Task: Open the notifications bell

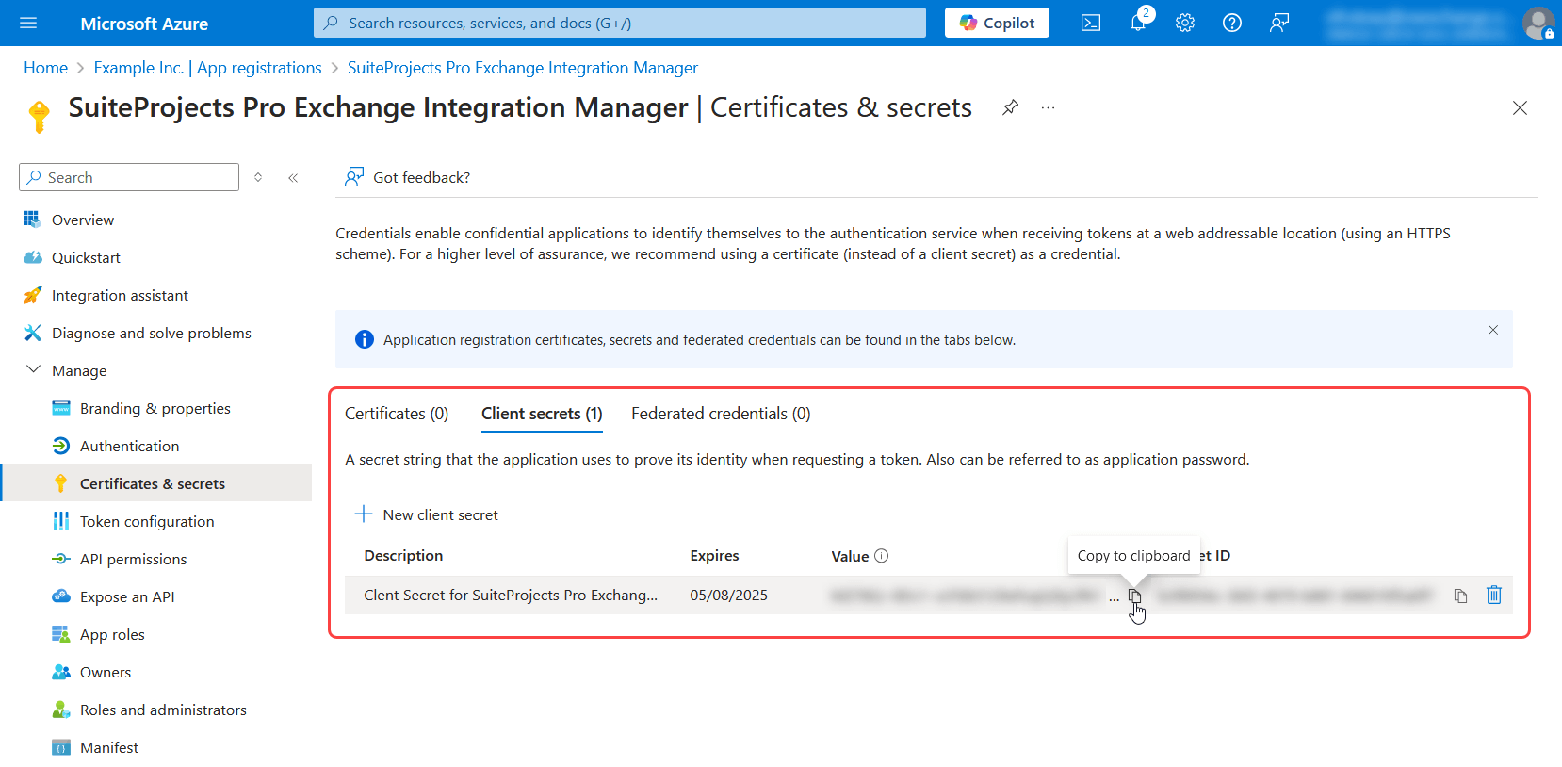Action: 1138,23
